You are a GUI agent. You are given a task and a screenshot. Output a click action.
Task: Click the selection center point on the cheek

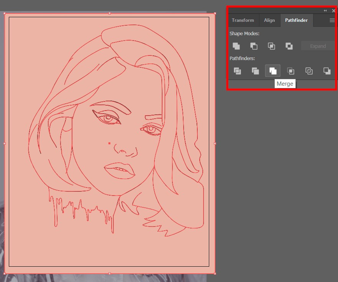(109, 143)
